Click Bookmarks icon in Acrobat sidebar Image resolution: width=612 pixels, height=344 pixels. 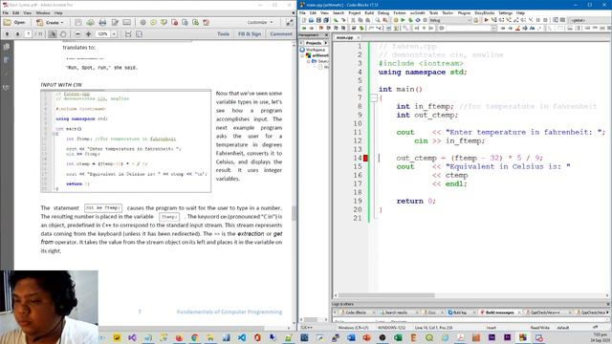pos(7,59)
